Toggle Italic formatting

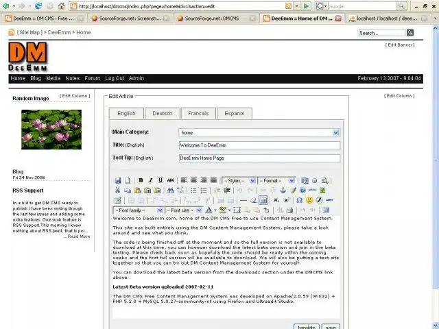tap(151, 180)
